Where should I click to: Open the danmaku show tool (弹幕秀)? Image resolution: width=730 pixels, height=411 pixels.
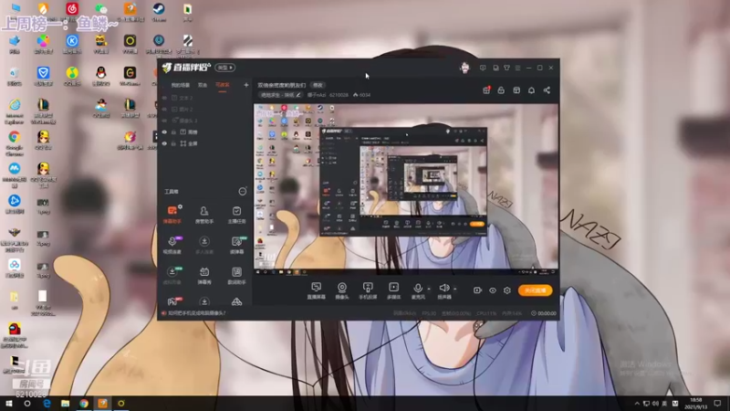(x=203, y=276)
